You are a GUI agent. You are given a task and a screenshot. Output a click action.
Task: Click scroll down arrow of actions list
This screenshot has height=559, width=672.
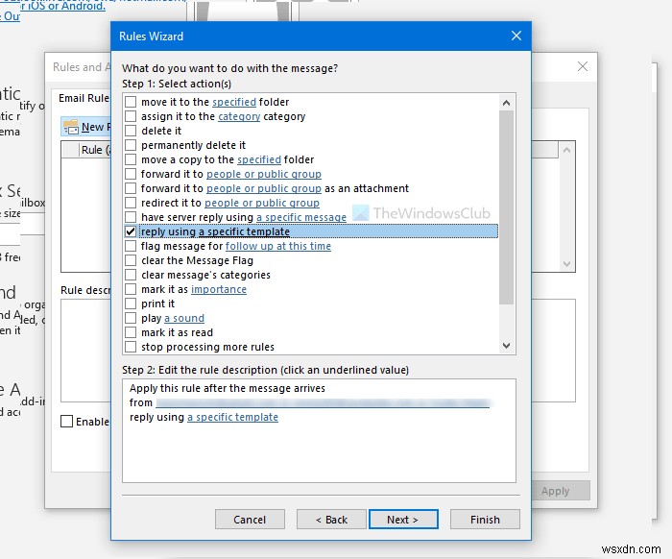506,346
